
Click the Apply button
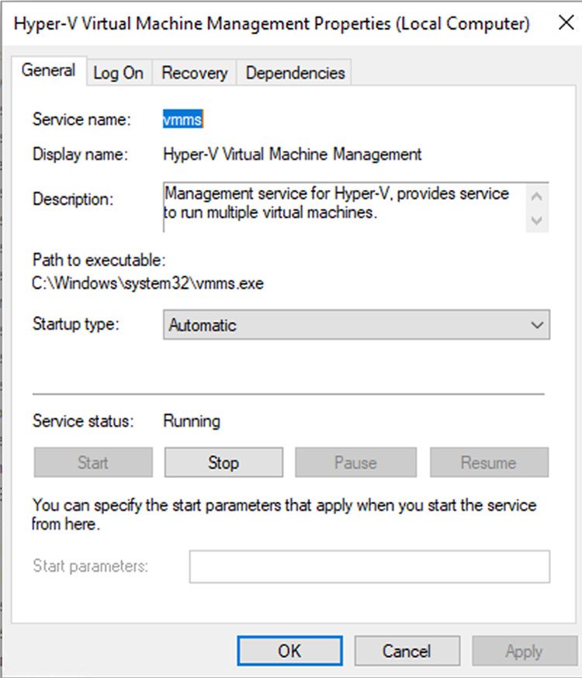[x=524, y=651]
